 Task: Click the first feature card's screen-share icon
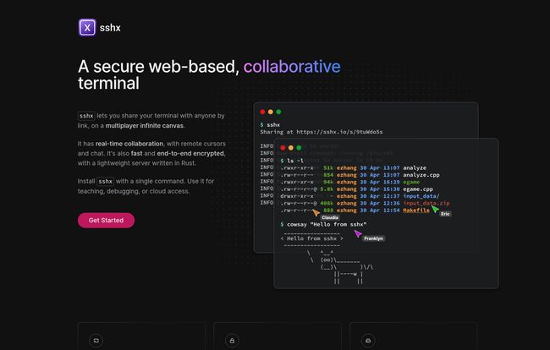(96, 341)
